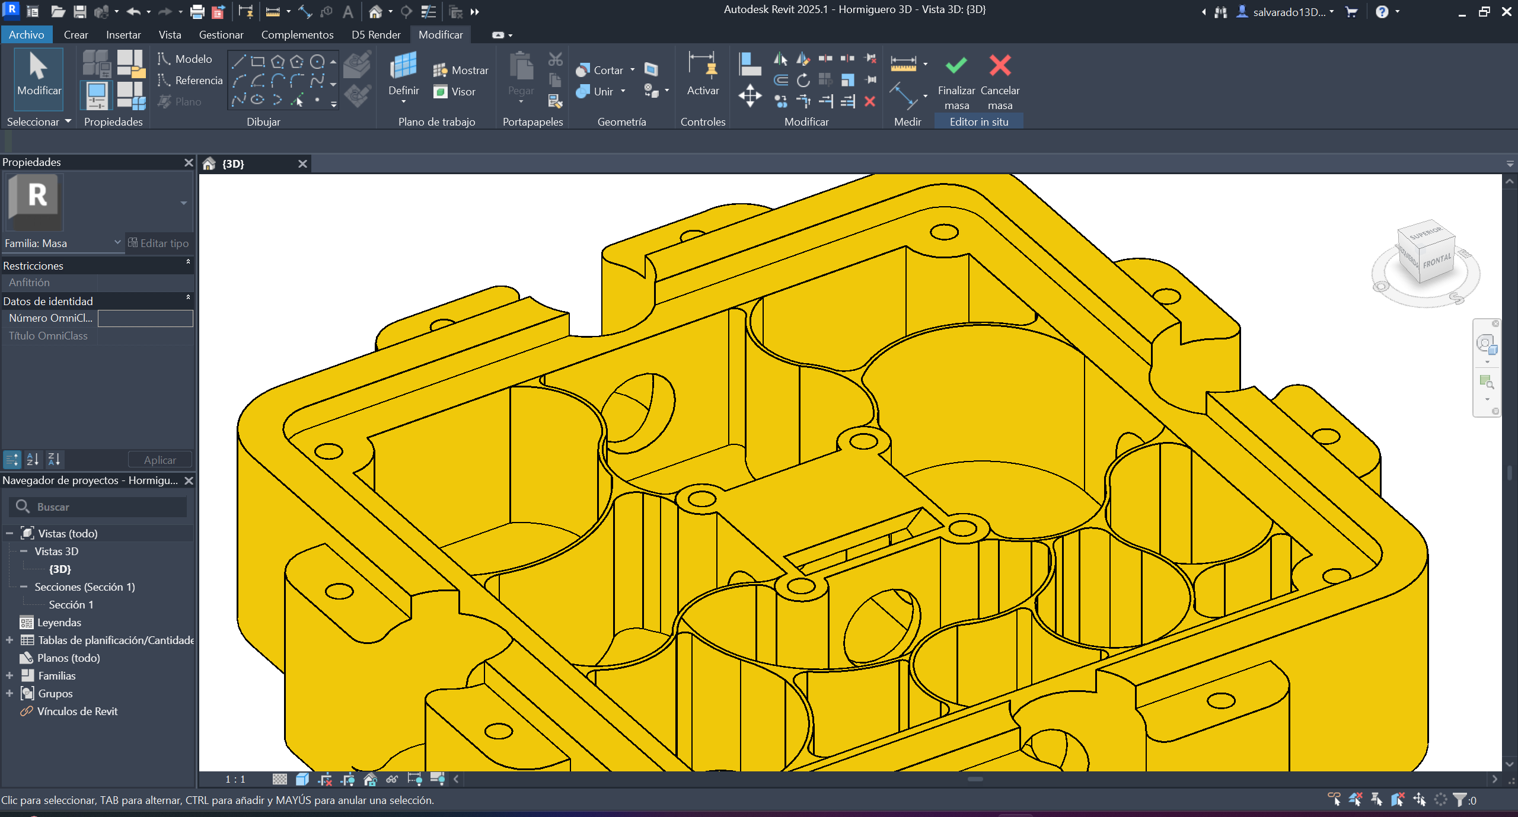Select the Move tool with four arrows
This screenshot has height=817, width=1518.
click(x=750, y=95)
